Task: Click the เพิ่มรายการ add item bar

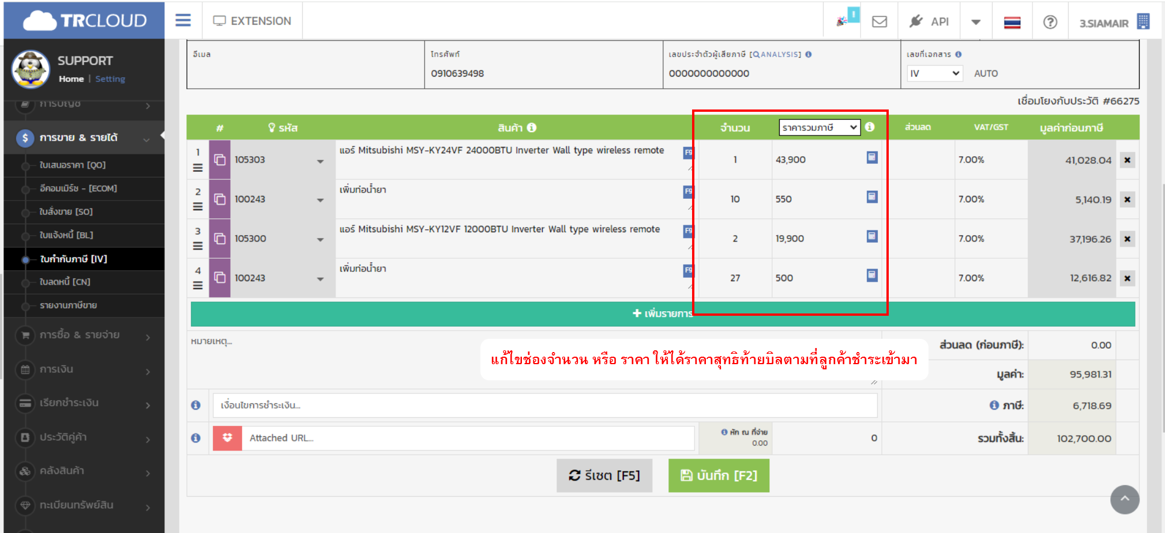Action: [x=663, y=313]
